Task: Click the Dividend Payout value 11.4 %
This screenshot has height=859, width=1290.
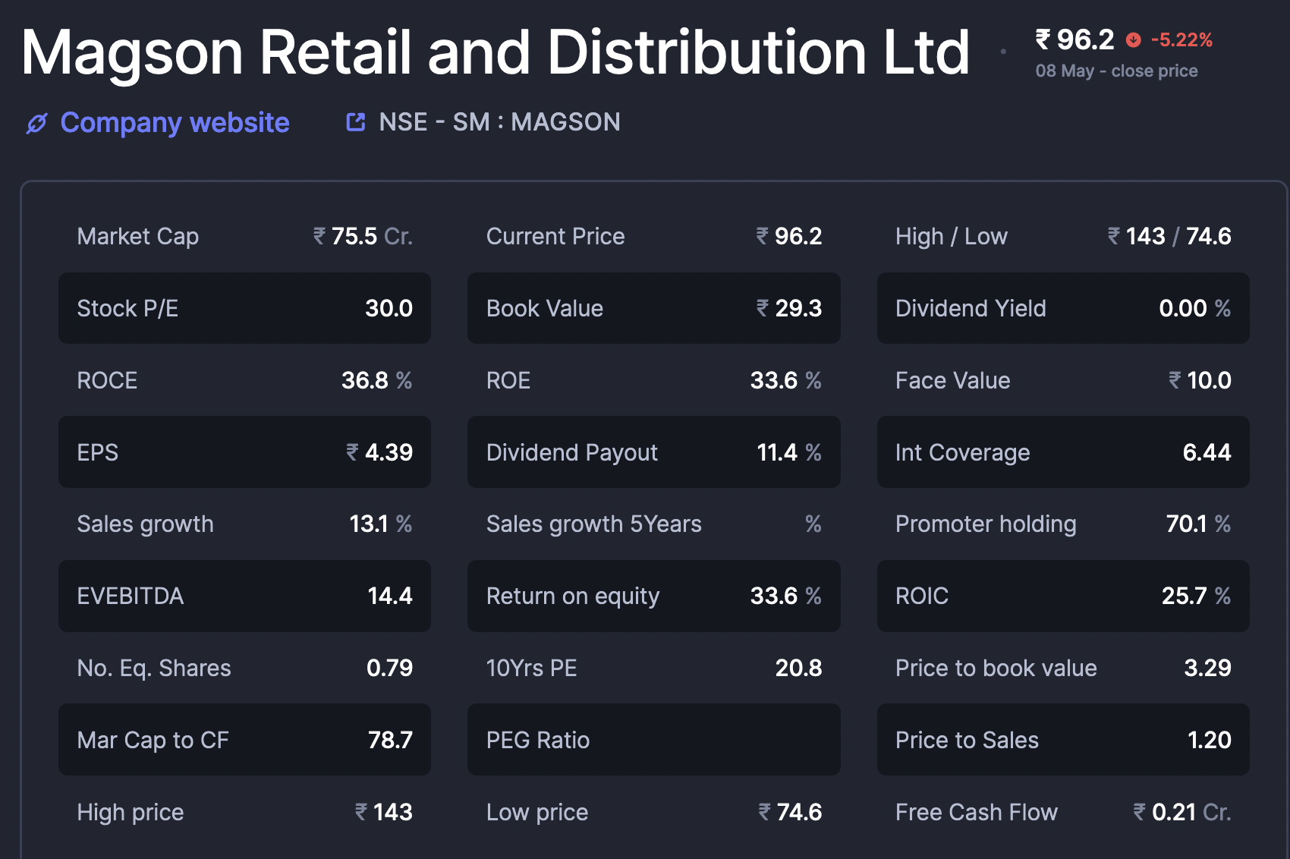Action: (789, 452)
